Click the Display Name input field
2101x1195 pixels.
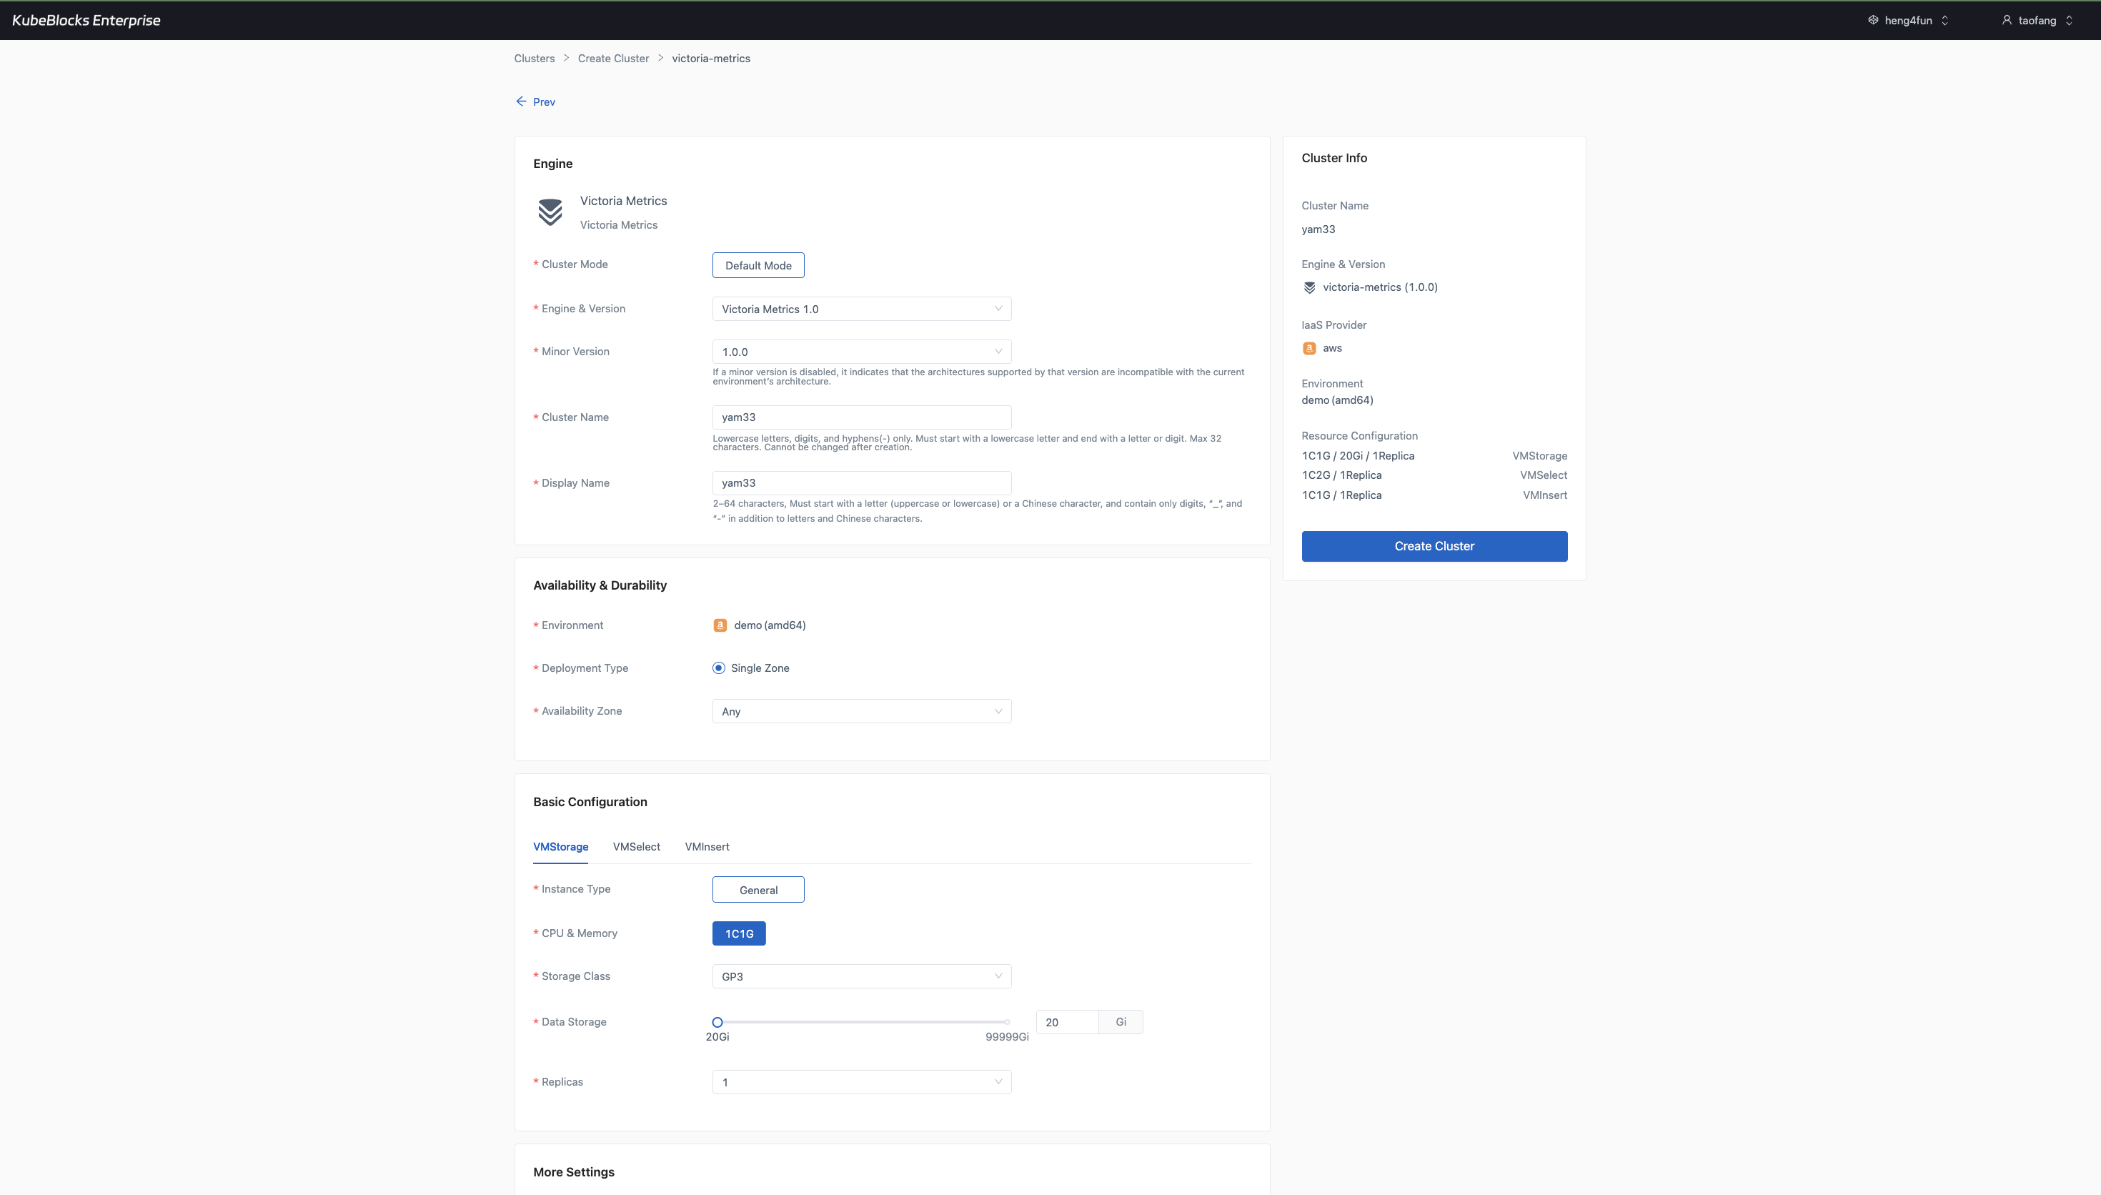point(861,482)
